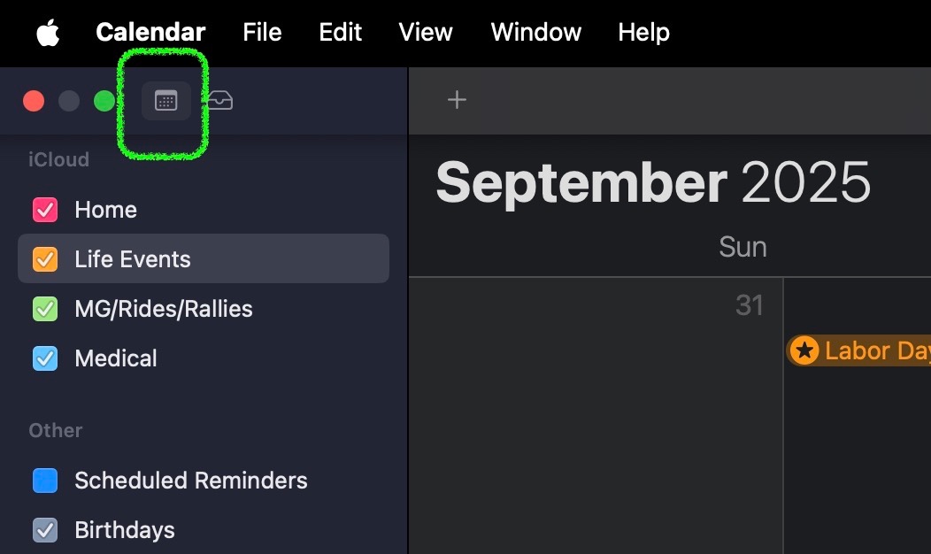
Task: Open the Calendar app menu
Action: click(150, 33)
